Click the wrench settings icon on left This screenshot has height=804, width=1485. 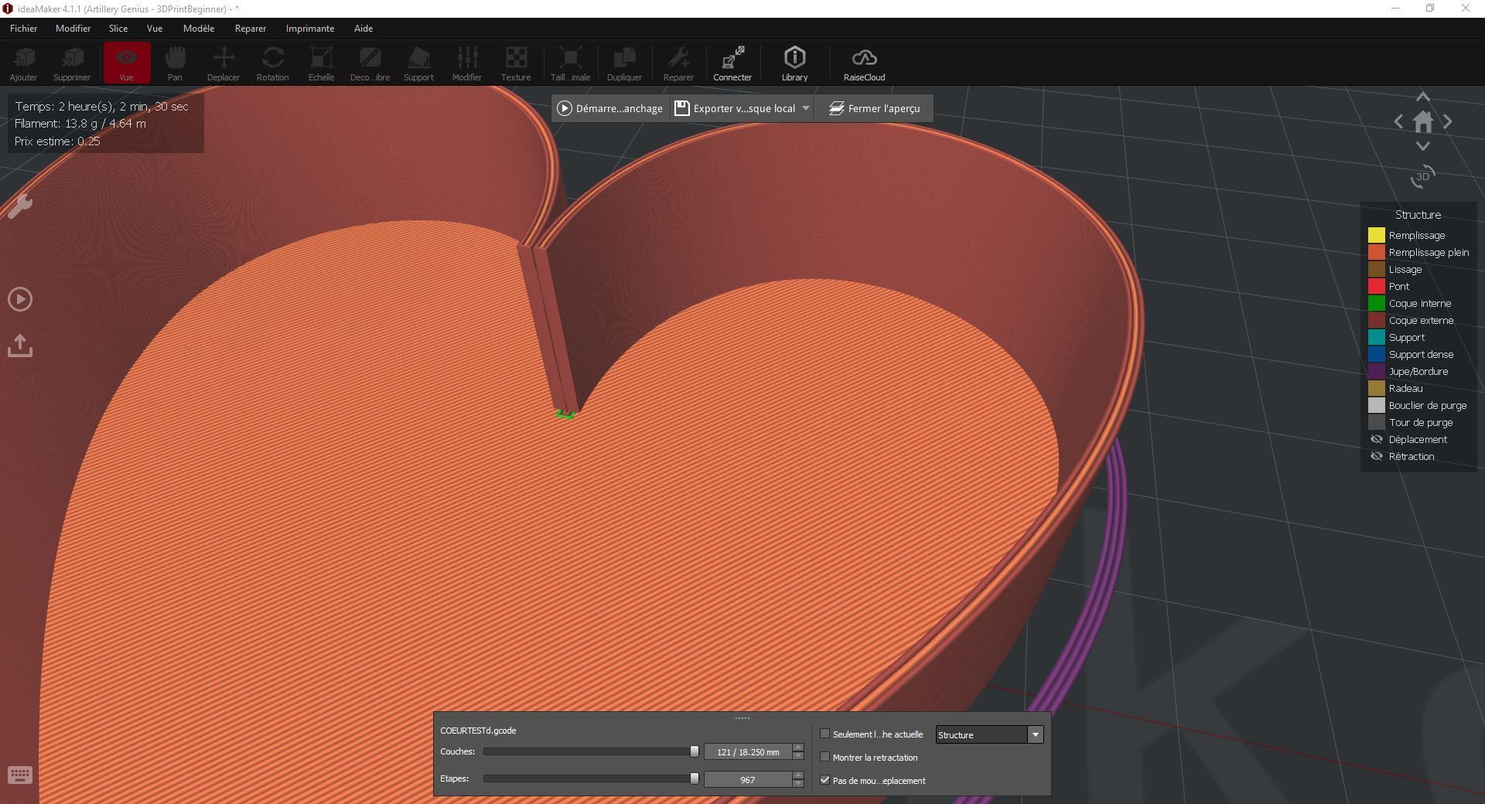click(x=20, y=206)
